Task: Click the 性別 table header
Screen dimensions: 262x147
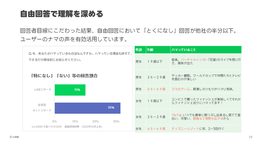Action: tap(139, 50)
